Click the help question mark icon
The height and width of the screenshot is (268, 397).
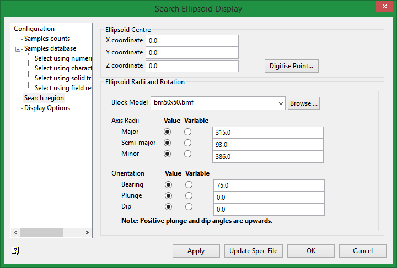pyautogui.click(x=15, y=251)
